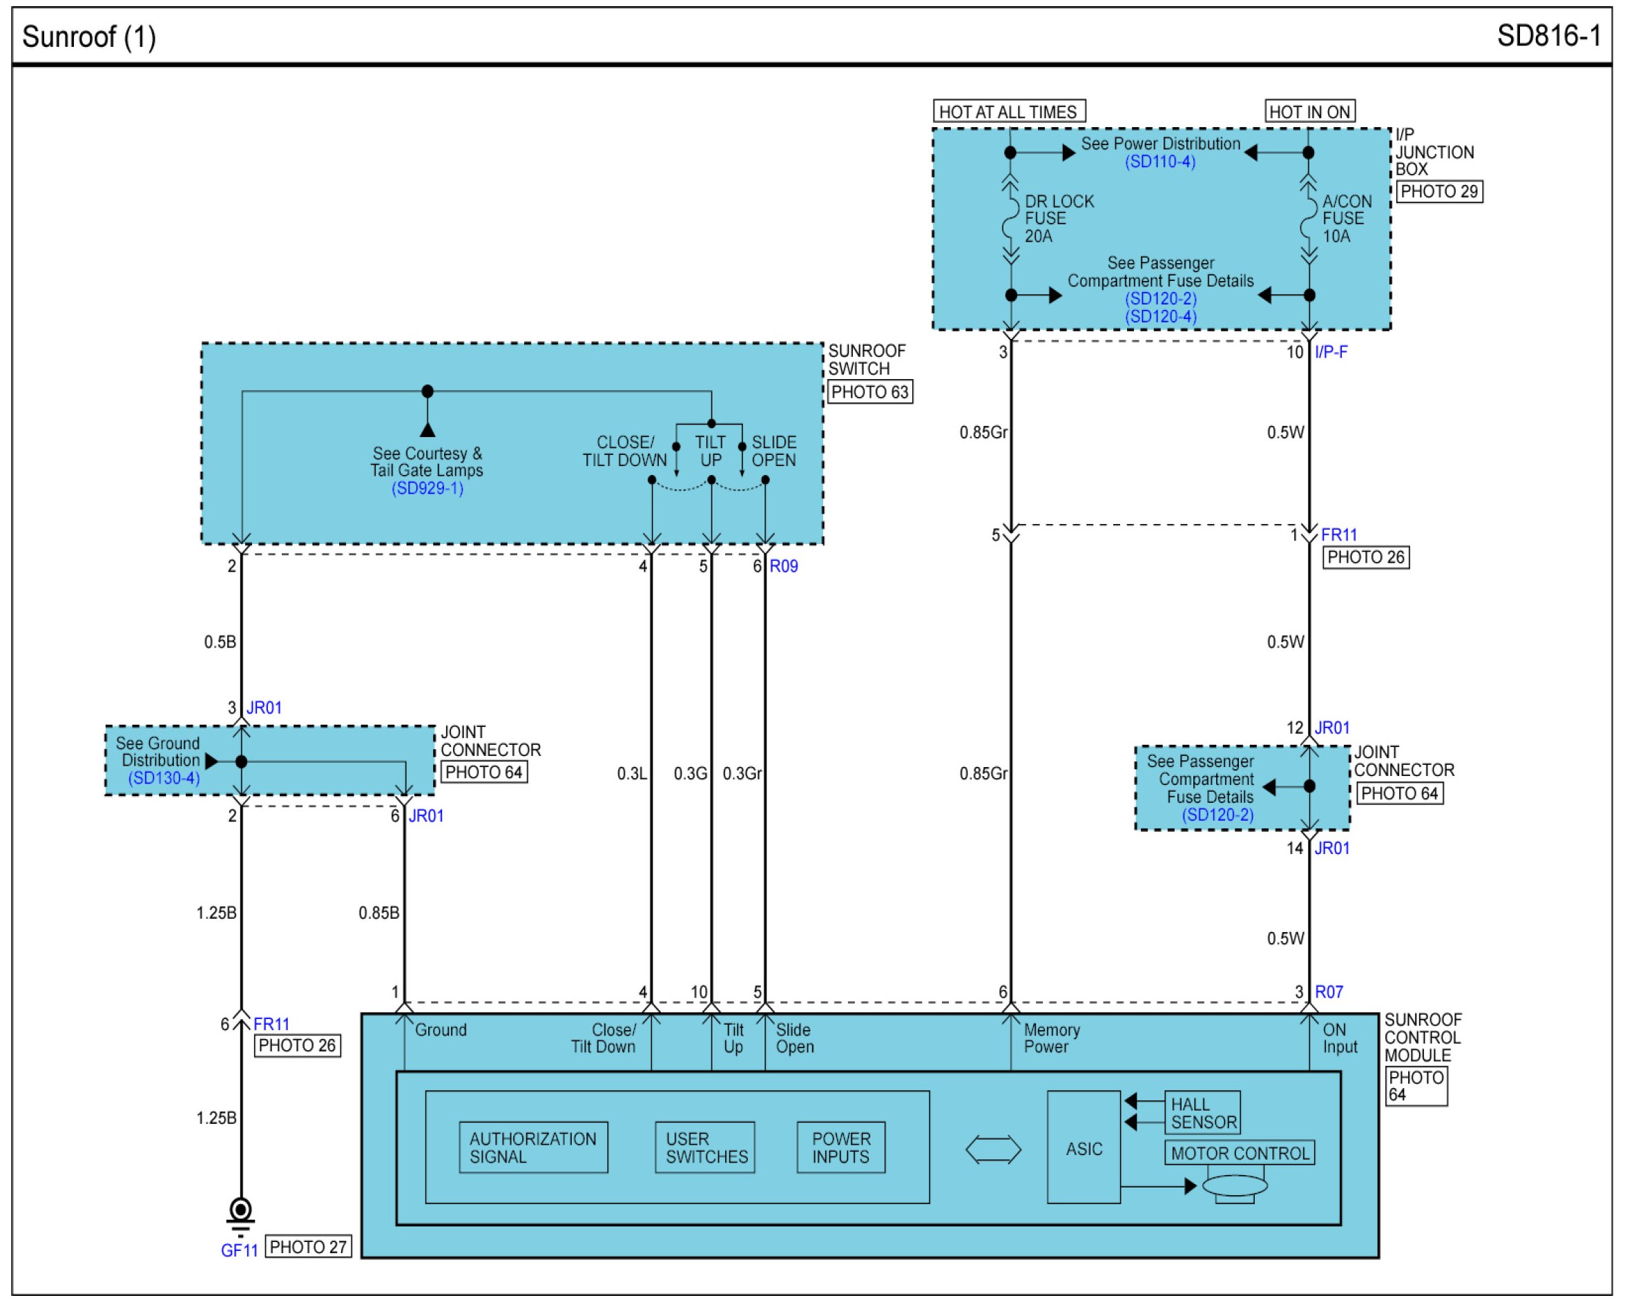This screenshot has width=1627, height=1309.
Task: Click the upward arrow above See Courtesy
Action: 427,430
